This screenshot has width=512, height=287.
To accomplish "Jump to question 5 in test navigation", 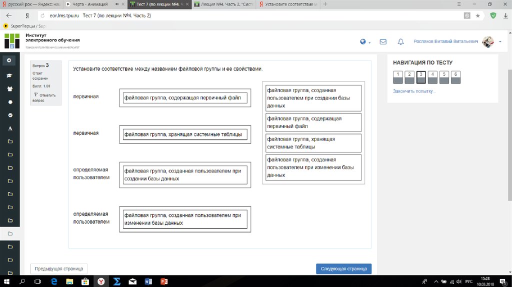I will point(444,77).
